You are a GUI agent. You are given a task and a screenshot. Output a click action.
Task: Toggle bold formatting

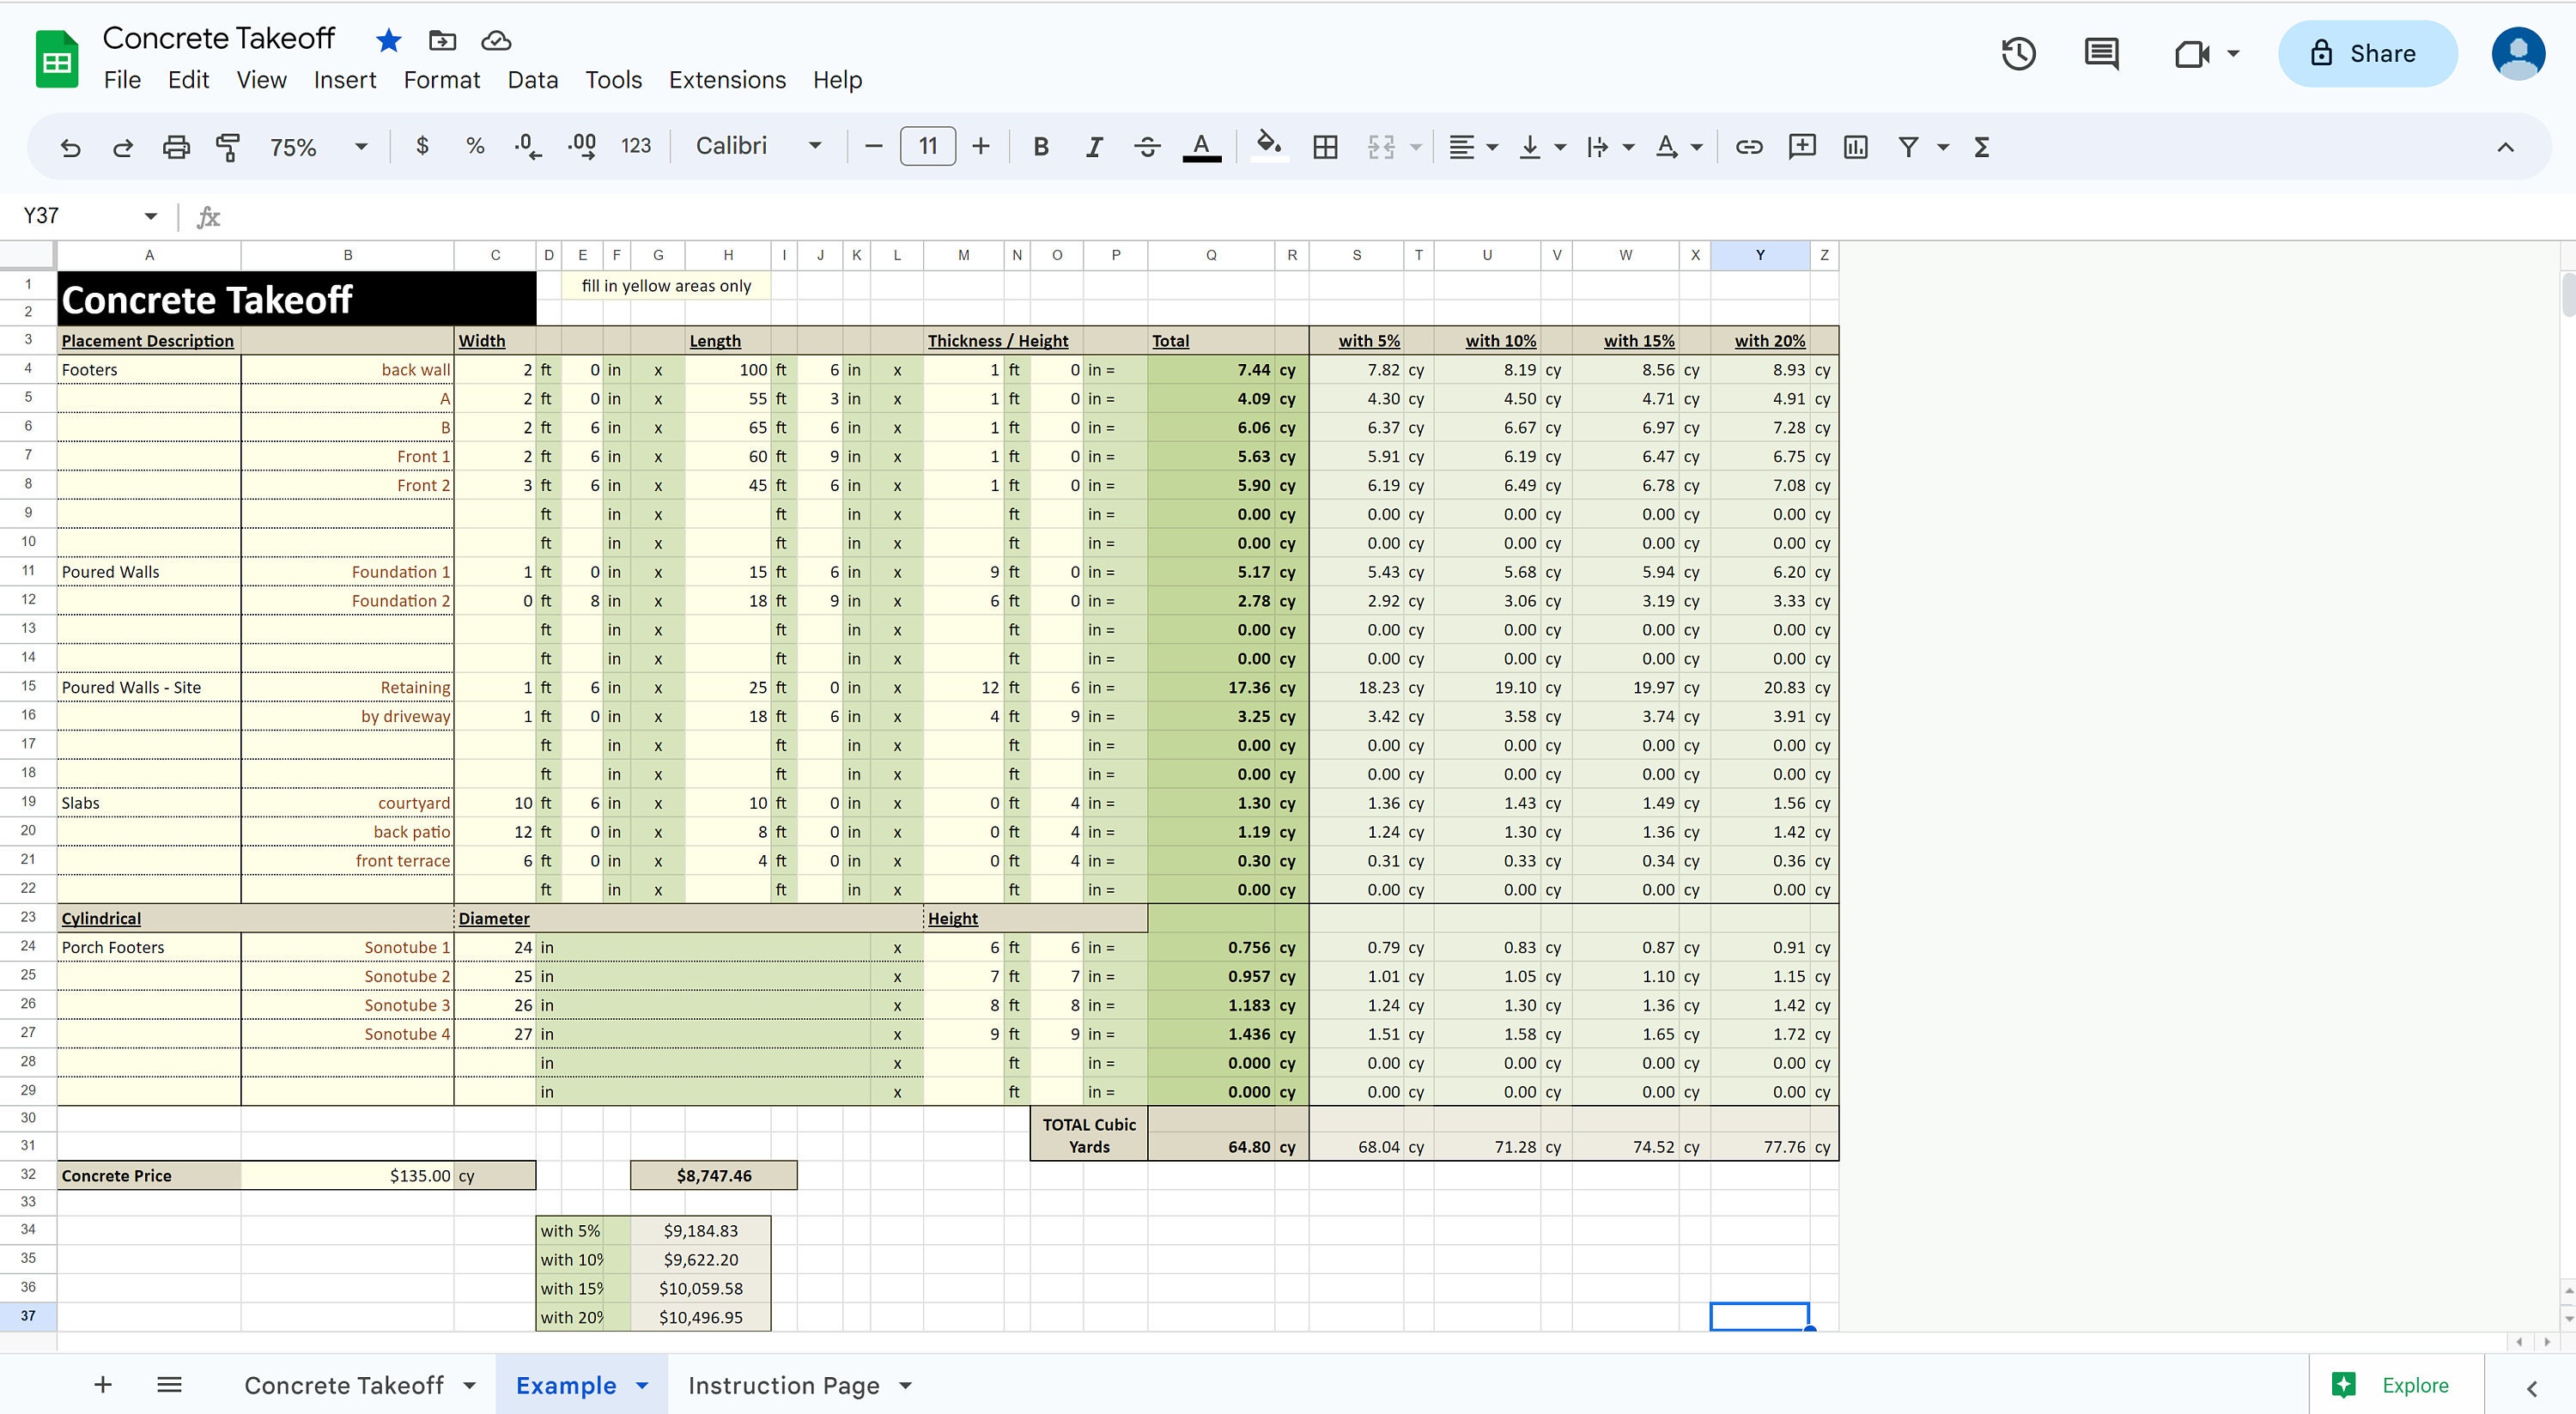point(1041,147)
